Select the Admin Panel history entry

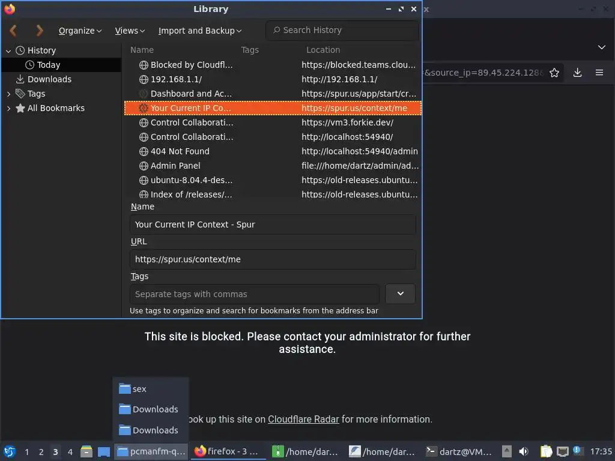273,166
